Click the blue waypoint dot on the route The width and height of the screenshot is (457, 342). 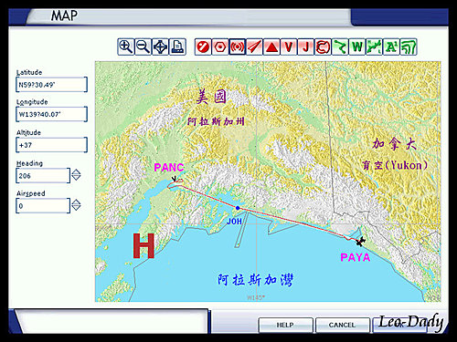[238, 208]
